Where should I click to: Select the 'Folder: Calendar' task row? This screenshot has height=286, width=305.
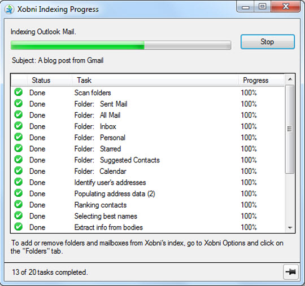(148, 171)
